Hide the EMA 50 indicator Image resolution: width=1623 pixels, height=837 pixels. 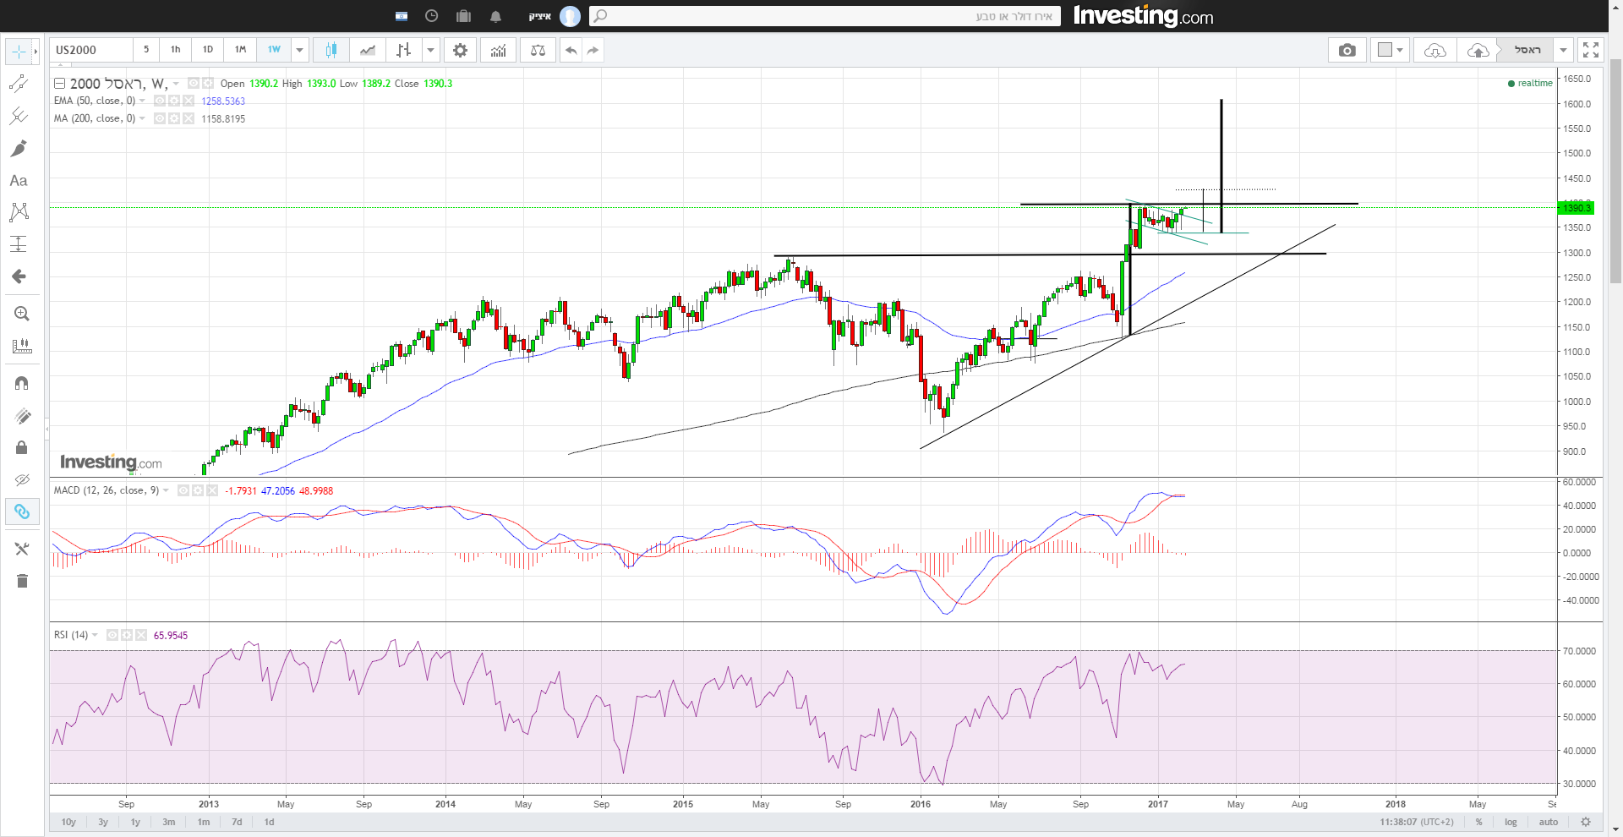click(160, 101)
